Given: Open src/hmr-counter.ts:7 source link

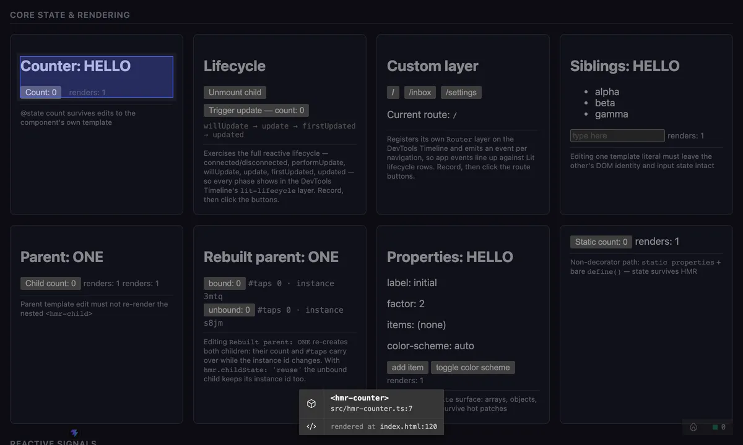Looking at the screenshot, I should point(371,409).
